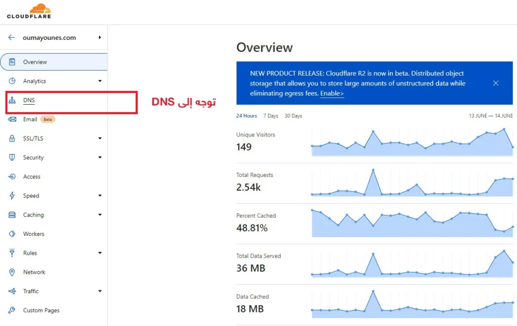Viewport: 517px width, 326px height.
Task: Open the Traffic menu label
Action: point(31,291)
